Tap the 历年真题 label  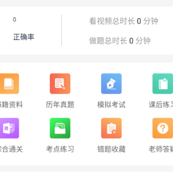pyautogui.click(x=60, y=105)
